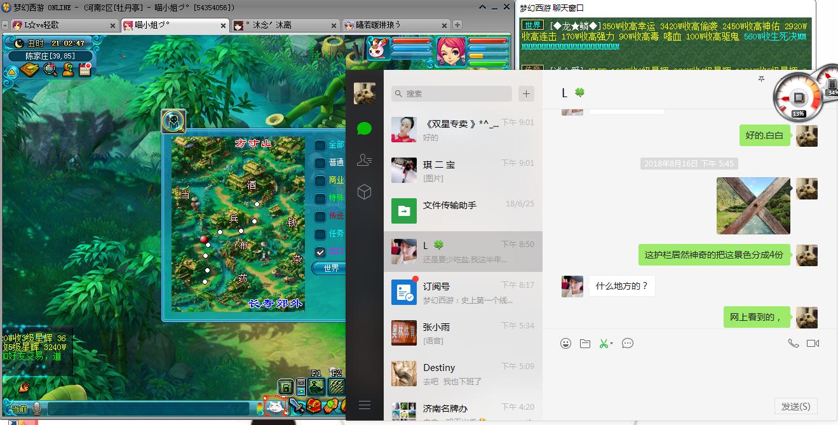
Task: Focus the WeChat 搜索 search box
Action: pyautogui.click(x=451, y=93)
